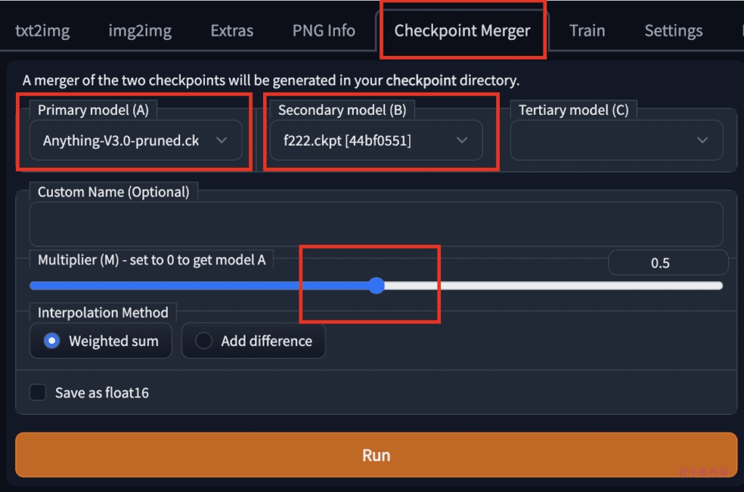Choose the Add difference interpolation method
Image resolution: width=744 pixels, height=492 pixels.
(x=204, y=341)
